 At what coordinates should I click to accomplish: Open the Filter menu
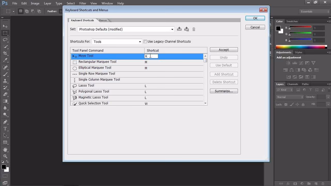click(82, 3)
